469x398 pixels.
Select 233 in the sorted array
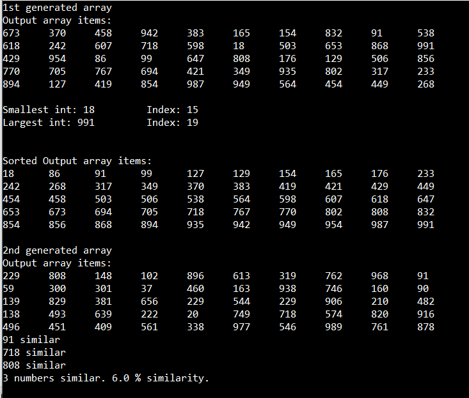pos(425,174)
